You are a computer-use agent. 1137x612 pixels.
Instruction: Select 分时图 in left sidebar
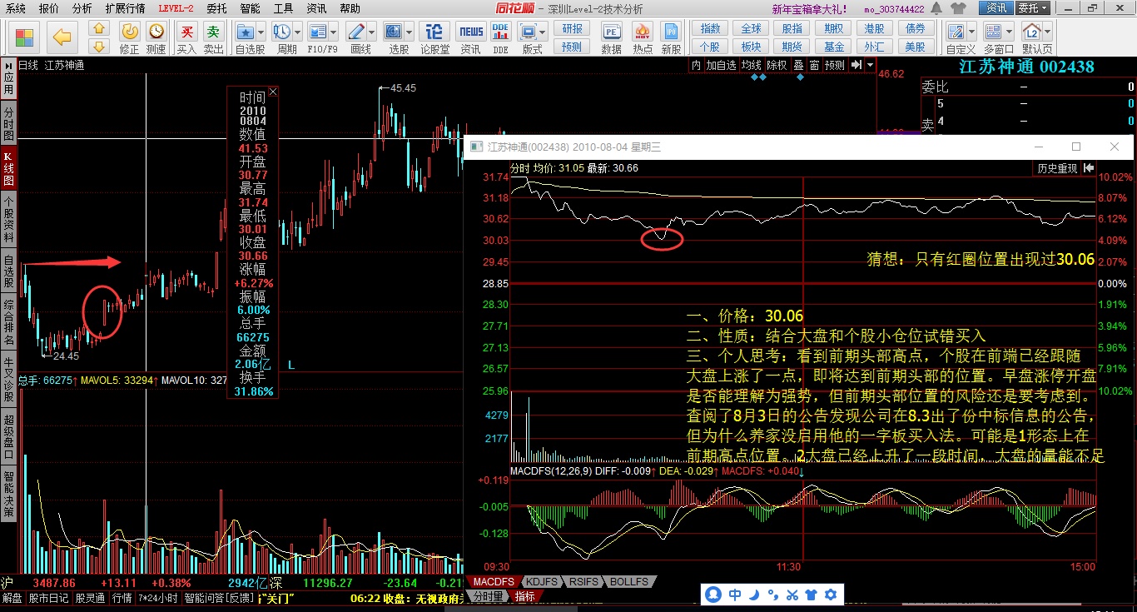point(8,123)
